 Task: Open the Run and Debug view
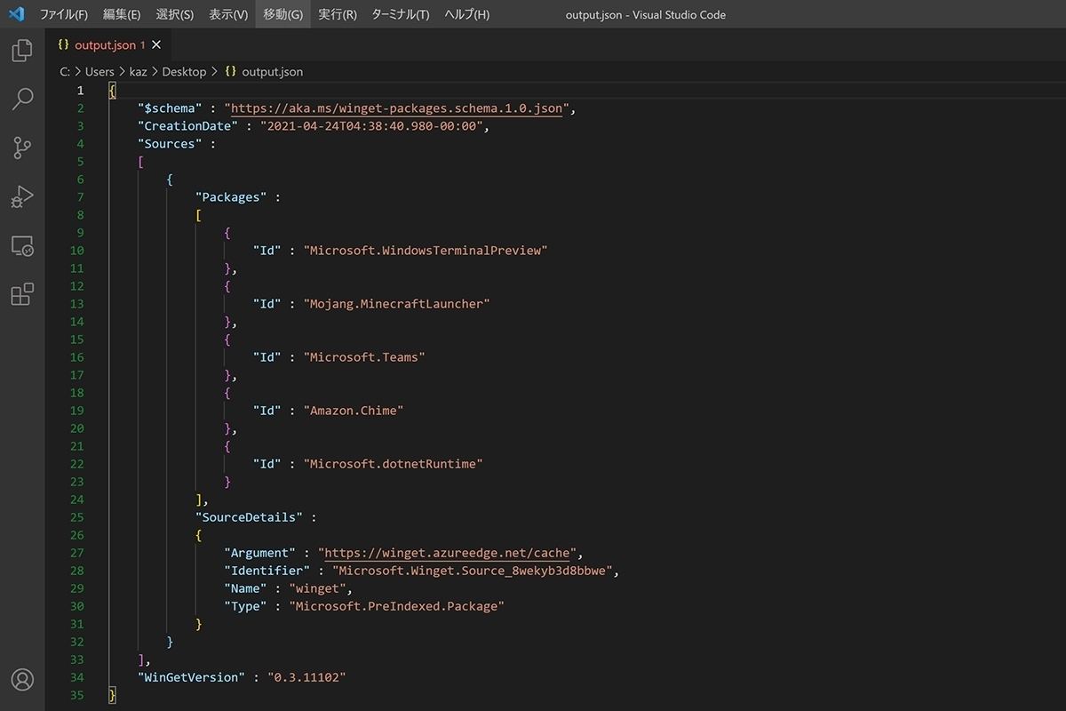(22, 196)
